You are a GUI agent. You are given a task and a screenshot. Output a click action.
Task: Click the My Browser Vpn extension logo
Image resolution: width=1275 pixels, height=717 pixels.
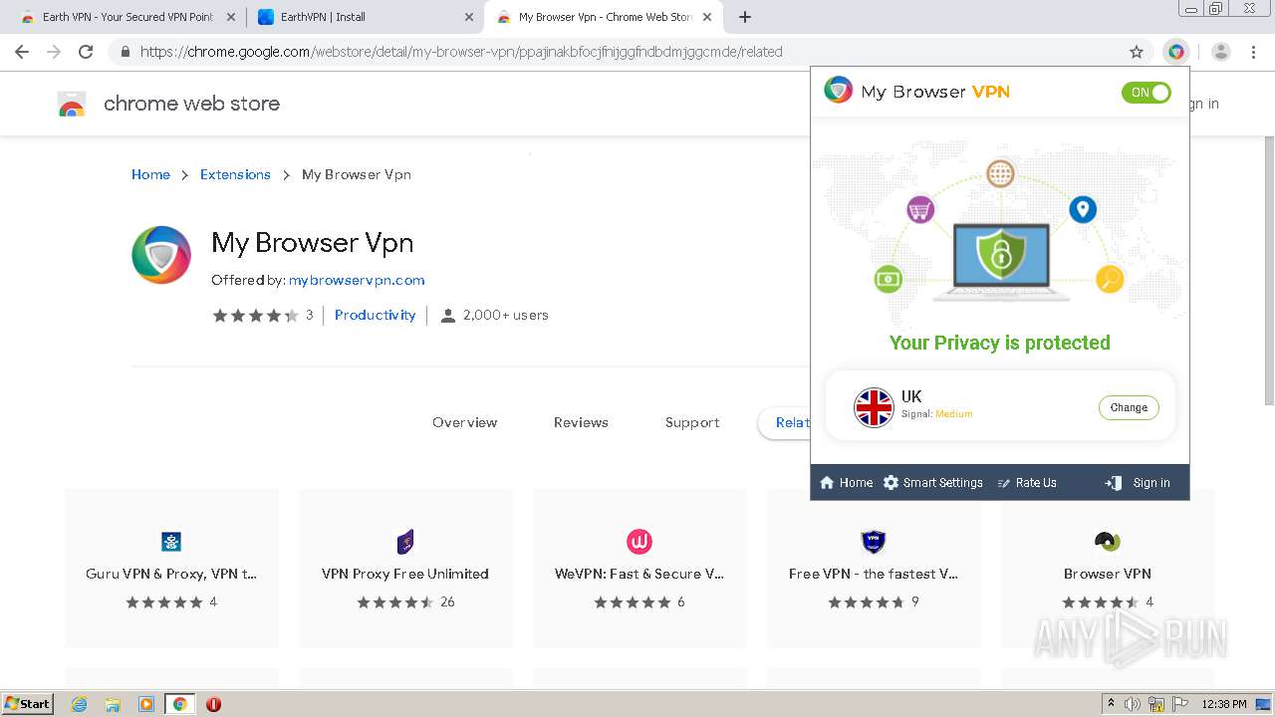click(161, 254)
